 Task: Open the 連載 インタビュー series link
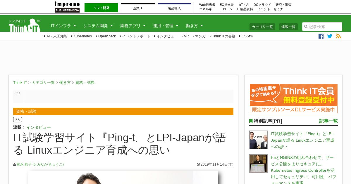click(39, 127)
